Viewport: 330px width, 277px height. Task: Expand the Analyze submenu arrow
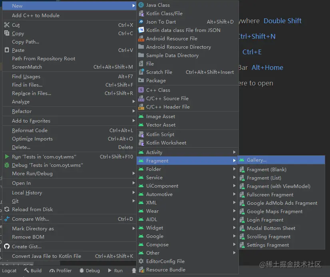pos(134,102)
